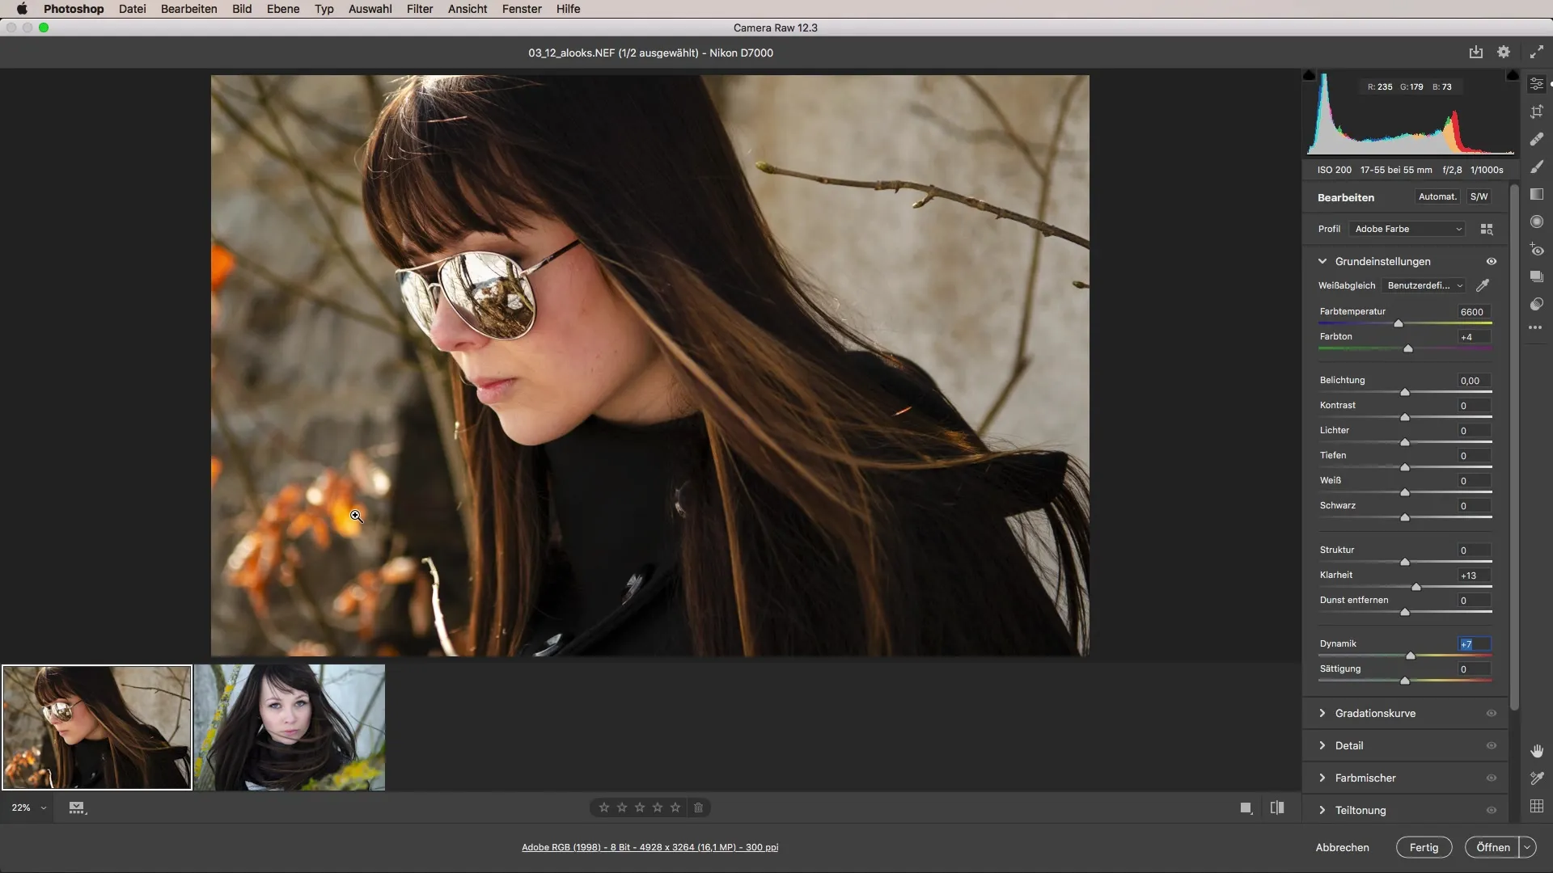The image size is (1553, 873).
Task: Click the right panel vertical scrollbar
Action: [x=1514, y=449]
